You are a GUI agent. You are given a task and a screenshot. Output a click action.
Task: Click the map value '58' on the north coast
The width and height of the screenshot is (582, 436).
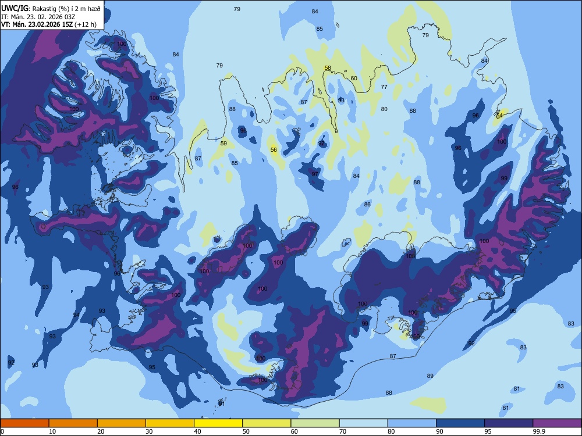click(328, 67)
